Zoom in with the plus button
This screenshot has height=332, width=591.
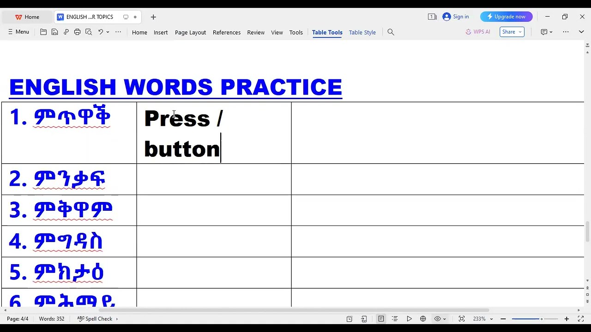(x=567, y=319)
